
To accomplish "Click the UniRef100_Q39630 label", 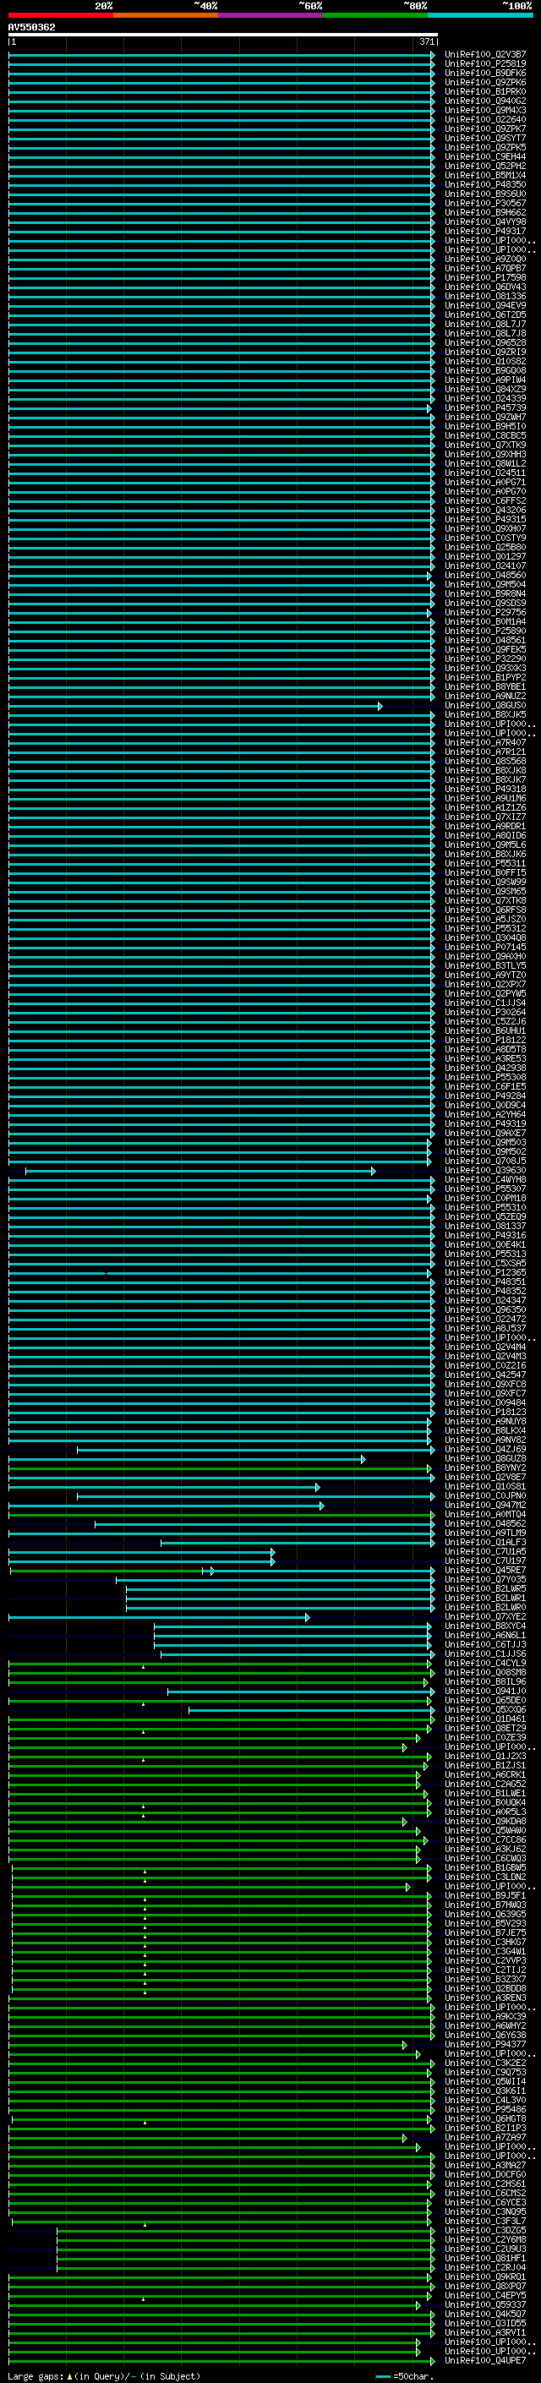I will click(485, 1170).
